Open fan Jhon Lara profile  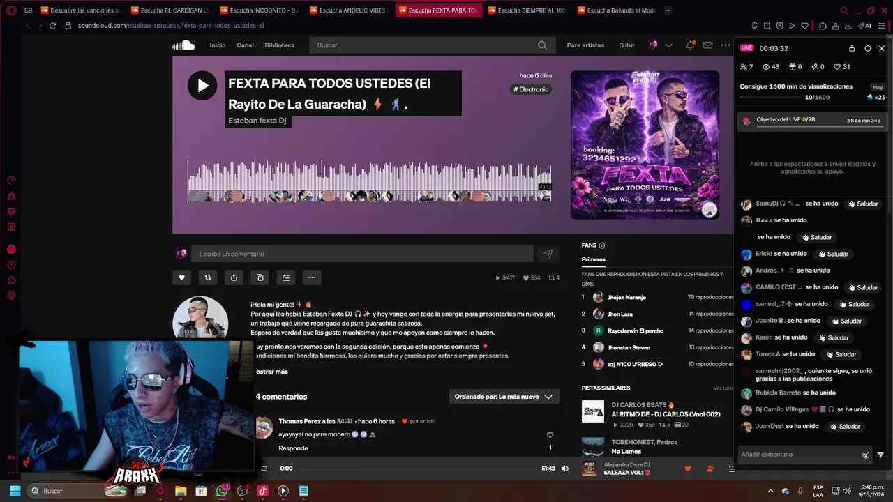(620, 314)
